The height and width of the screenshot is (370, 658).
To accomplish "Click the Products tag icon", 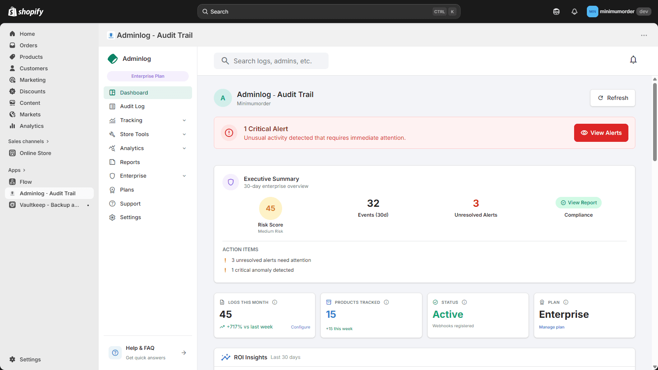I will 12,57.
